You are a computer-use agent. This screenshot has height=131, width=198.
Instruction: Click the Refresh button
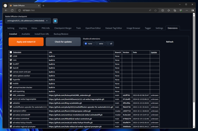tap(170, 42)
